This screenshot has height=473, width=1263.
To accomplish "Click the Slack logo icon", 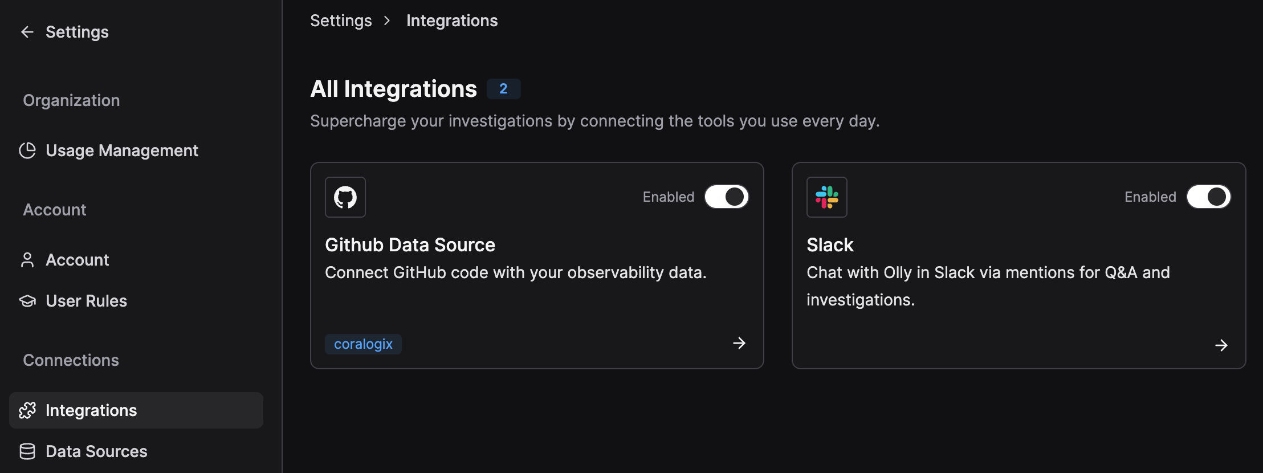I will (827, 197).
